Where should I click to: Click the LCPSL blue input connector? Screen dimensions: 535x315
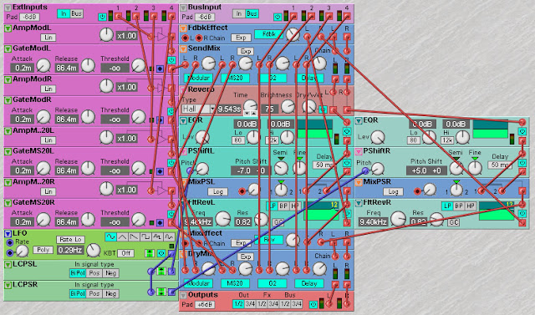coord(150,272)
